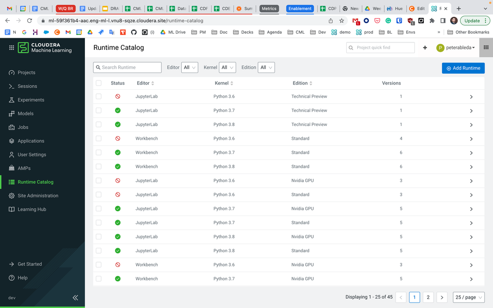The height and width of the screenshot is (308, 493).
Task: Reload the page with browser refresh icon
Action: (30, 21)
